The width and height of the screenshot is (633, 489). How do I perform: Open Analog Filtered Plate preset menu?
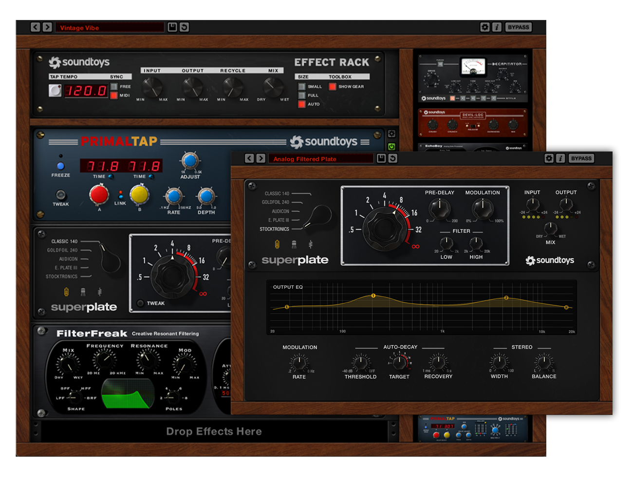(321, 159)
